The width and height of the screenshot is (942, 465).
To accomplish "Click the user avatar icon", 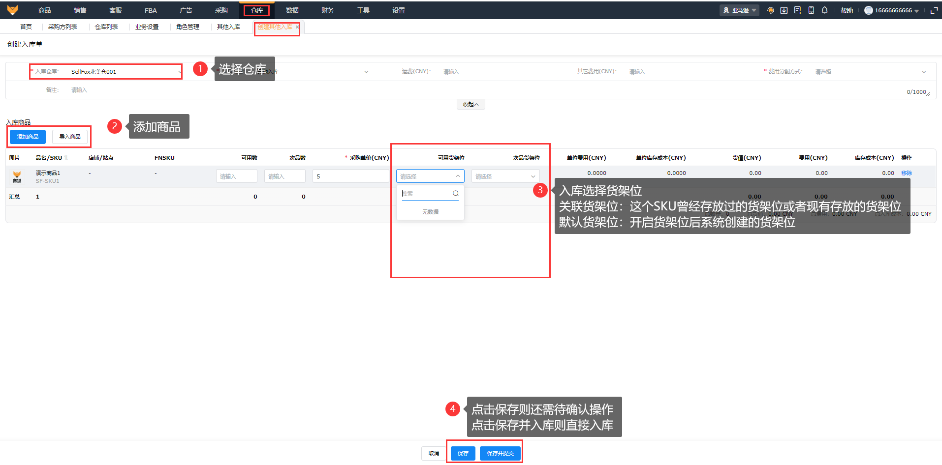I will pyautogui.click(x=869, y=10).
